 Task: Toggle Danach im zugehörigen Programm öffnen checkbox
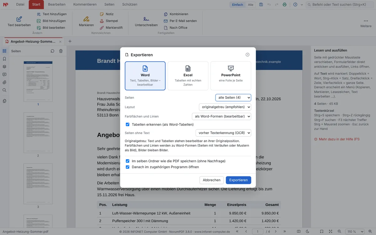click(128, 167)
